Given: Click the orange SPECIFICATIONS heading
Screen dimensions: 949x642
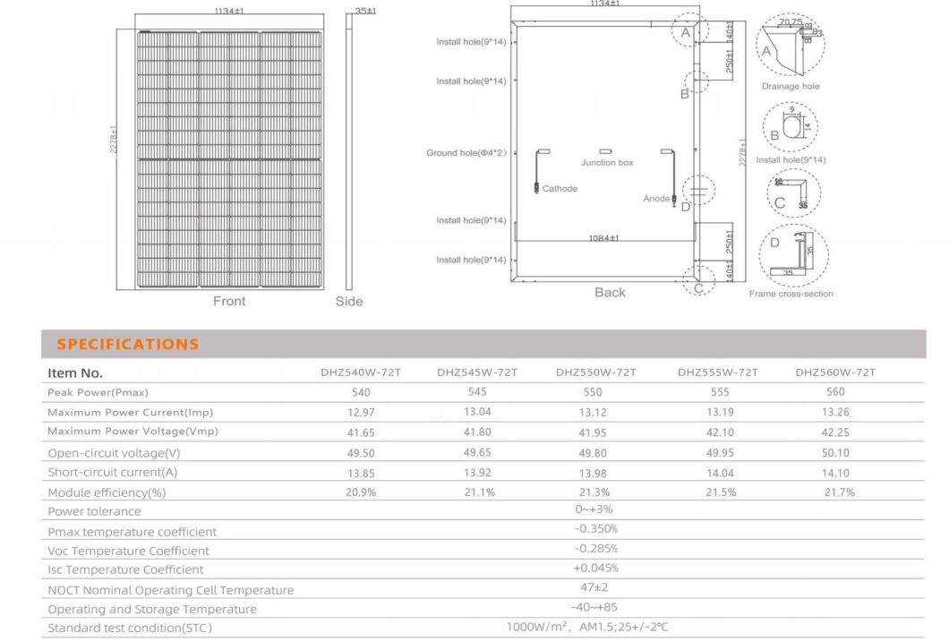Looking at the screenshot, I should [x=128, y=345].
